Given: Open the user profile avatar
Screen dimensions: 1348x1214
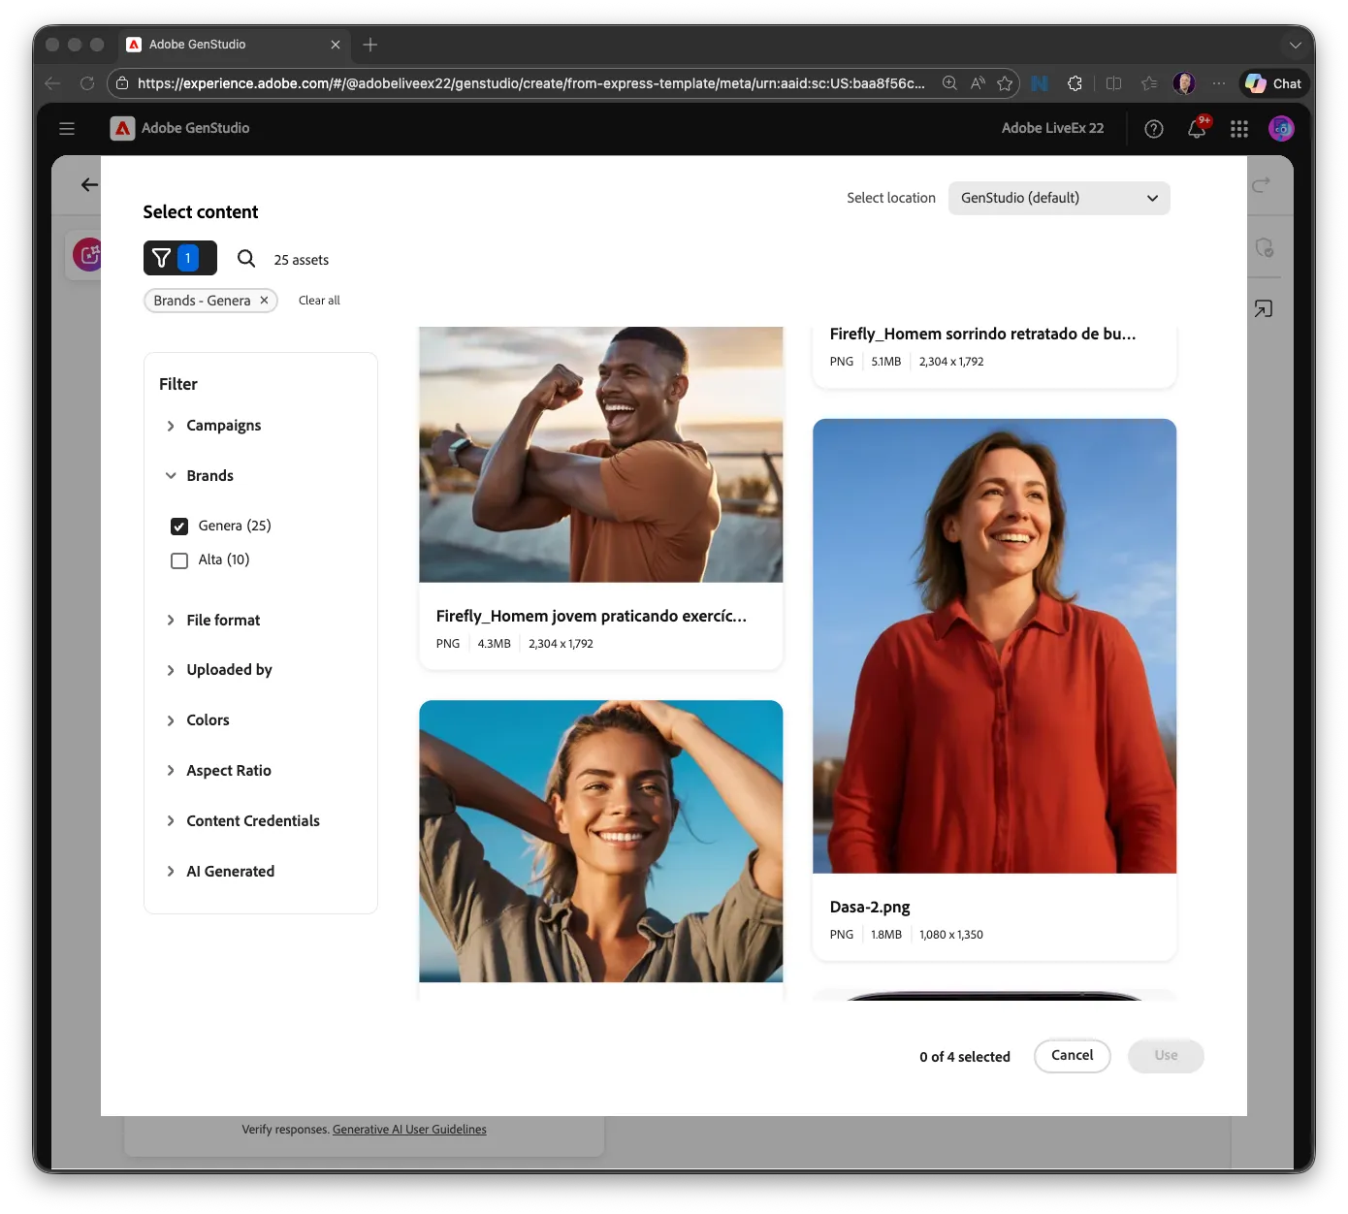Looking at the screenshot, I should click(x=1281, y=128).
